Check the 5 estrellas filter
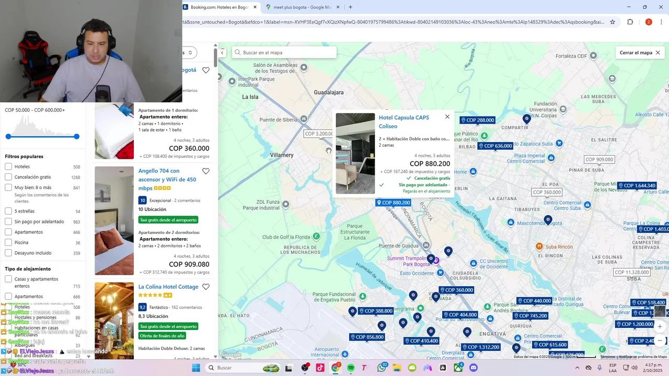Image resolution: width=669 pixels, height=376 pixels. click(x=8, y=211)
